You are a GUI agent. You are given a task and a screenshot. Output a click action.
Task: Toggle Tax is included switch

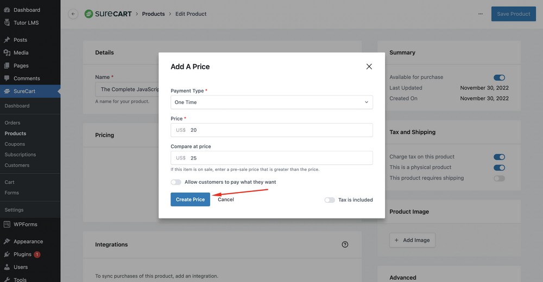pos(330,200)
